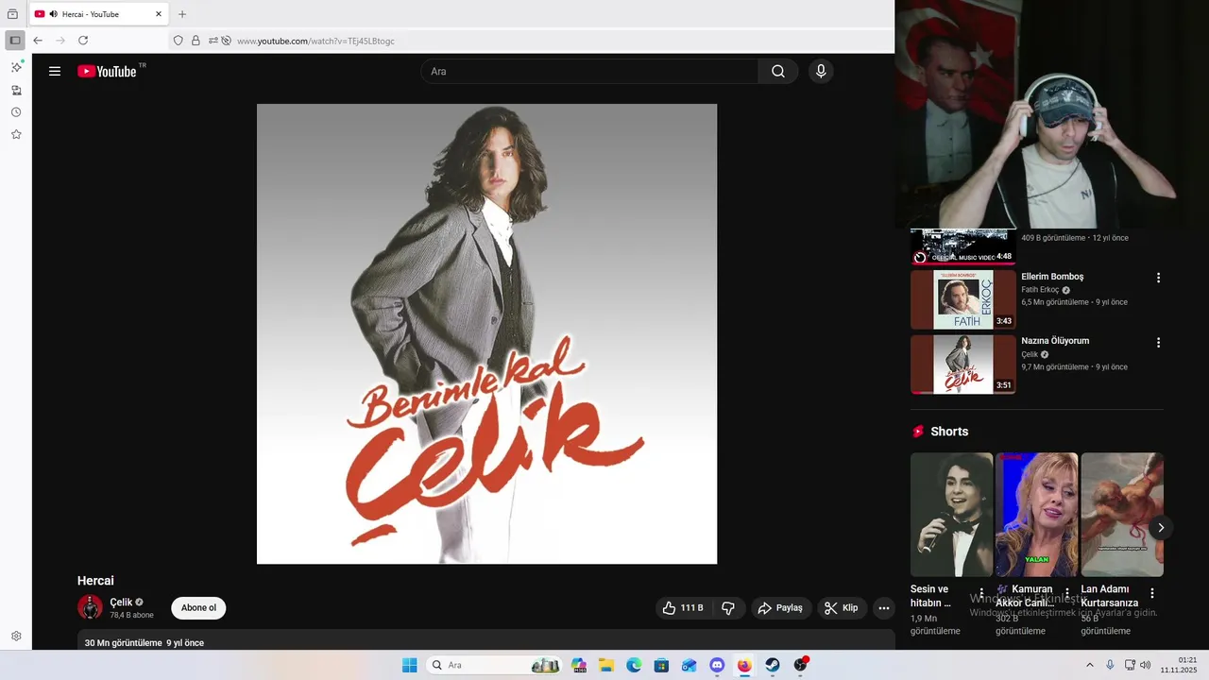
Task: Open tracking protection shield icon
Action: 178,41
